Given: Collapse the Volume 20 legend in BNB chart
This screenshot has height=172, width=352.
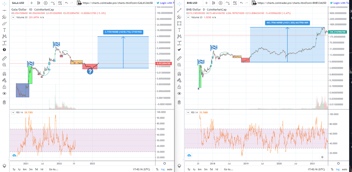Looking at the screenshot, I should pyautogui.click(x=188, y=17).
